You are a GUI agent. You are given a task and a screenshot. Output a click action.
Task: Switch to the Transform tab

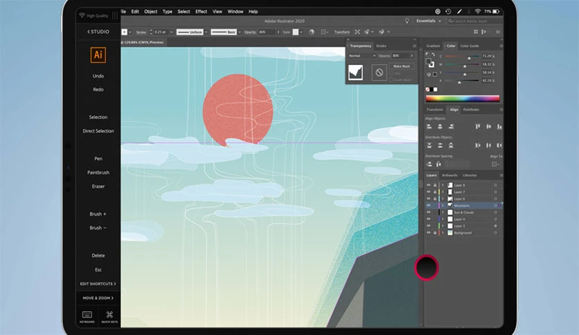[x=435, y=109]
